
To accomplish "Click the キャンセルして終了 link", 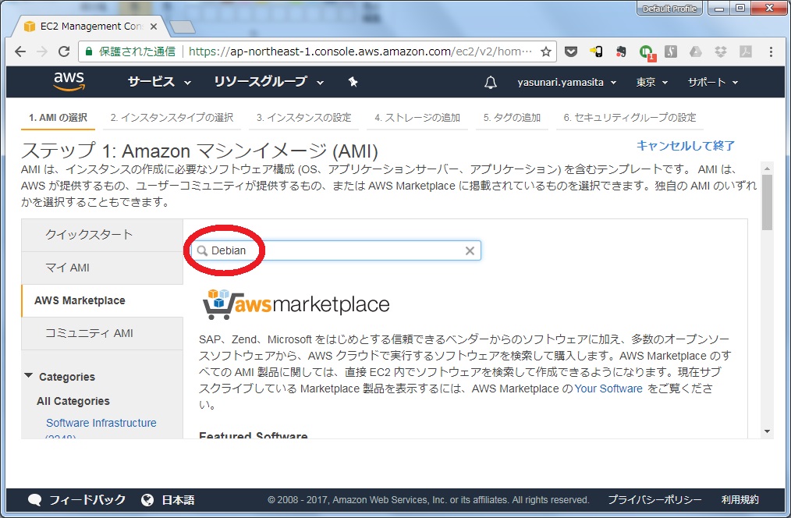I will pos(686,146).
